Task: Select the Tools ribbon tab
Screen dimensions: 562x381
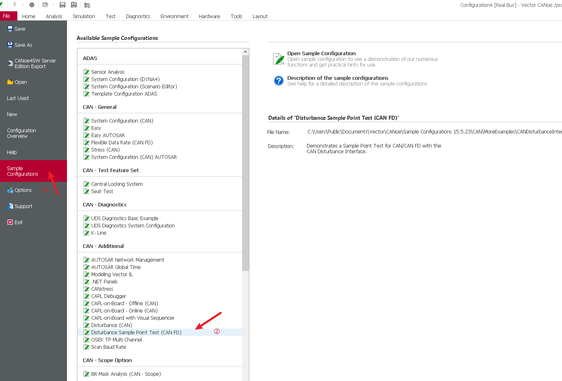Action: coord(236,17)
